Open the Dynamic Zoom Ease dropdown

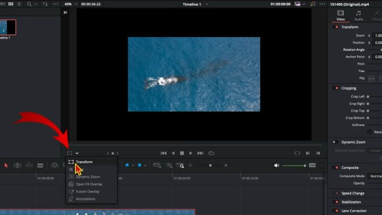coord(375,150)
